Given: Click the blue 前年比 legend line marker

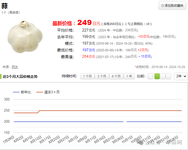Looking at the screenshot, I should point(16,92).
